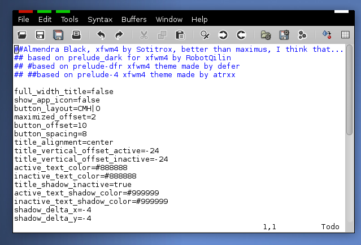Open the Help menu
Image resolution: width=361 pixels, height=245 pixels.
(199, 20)
